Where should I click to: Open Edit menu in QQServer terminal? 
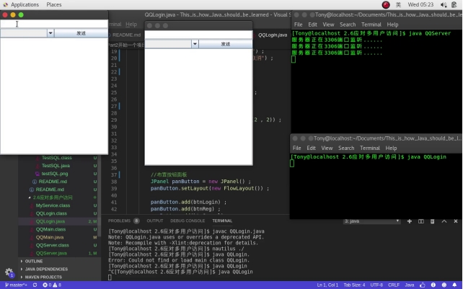point(312,25)
